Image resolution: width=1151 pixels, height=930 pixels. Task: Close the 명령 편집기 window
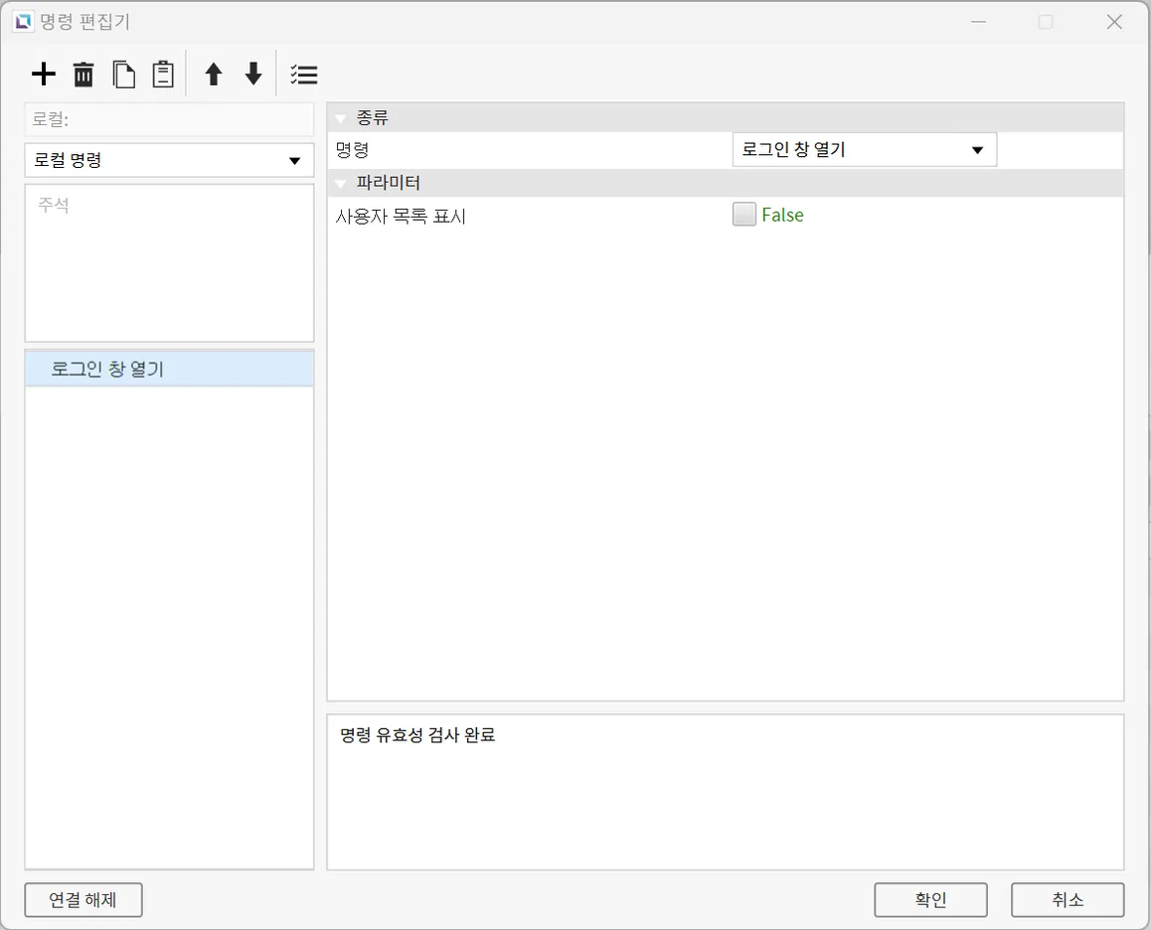pyautogui.click(x=1114, y=22)
